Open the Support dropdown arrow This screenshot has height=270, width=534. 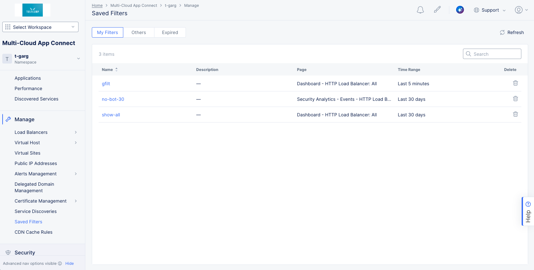[x=504, y=10]
